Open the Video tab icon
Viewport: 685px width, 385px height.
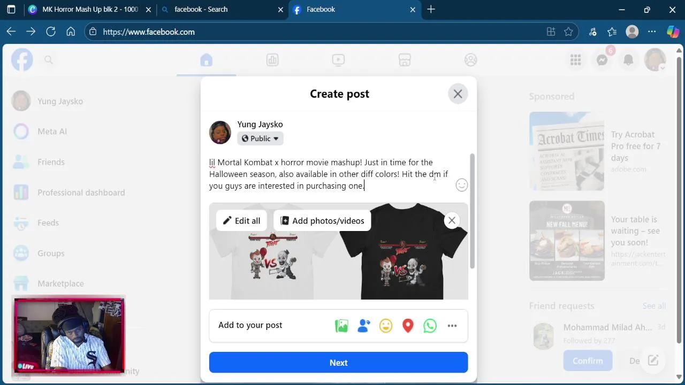[338, 60]
